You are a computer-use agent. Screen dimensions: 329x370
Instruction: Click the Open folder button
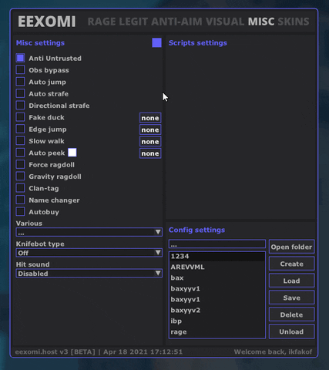(x=291, y=247)
